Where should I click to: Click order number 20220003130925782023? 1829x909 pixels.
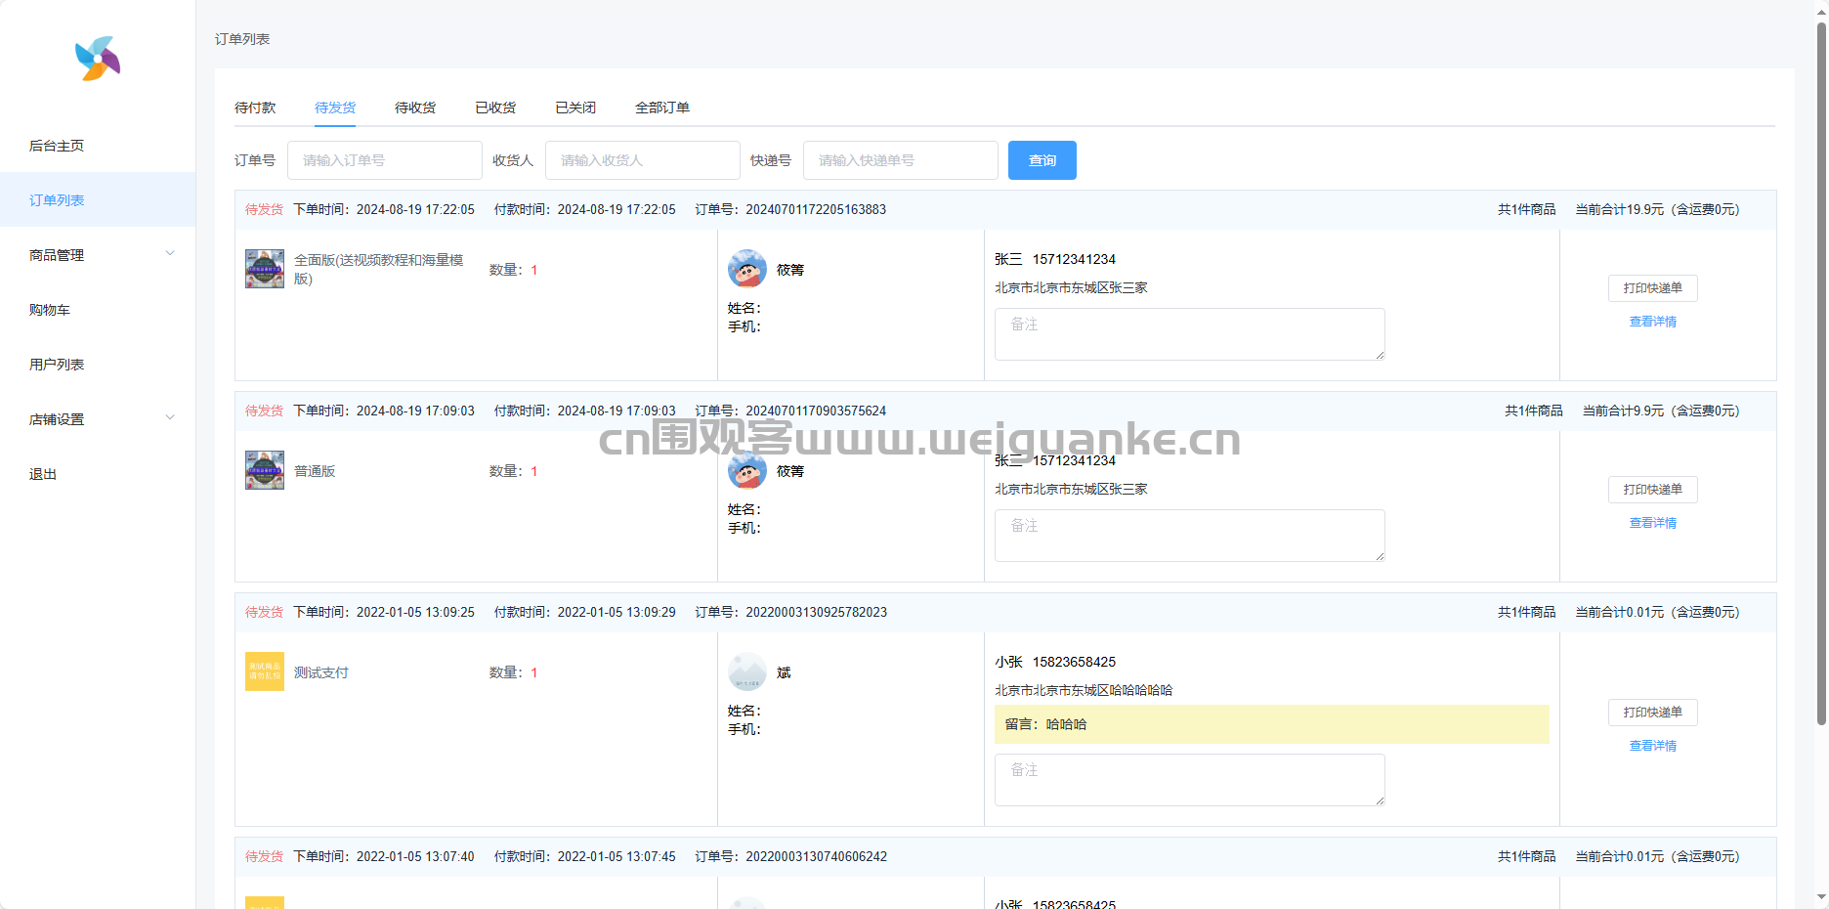tap(817, 612)
